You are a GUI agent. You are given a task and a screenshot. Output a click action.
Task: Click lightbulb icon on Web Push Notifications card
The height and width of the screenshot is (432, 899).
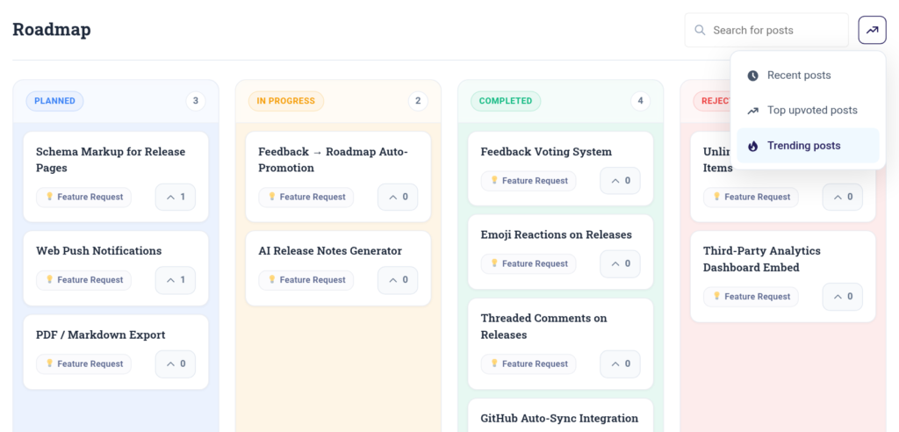coord(49,279)
